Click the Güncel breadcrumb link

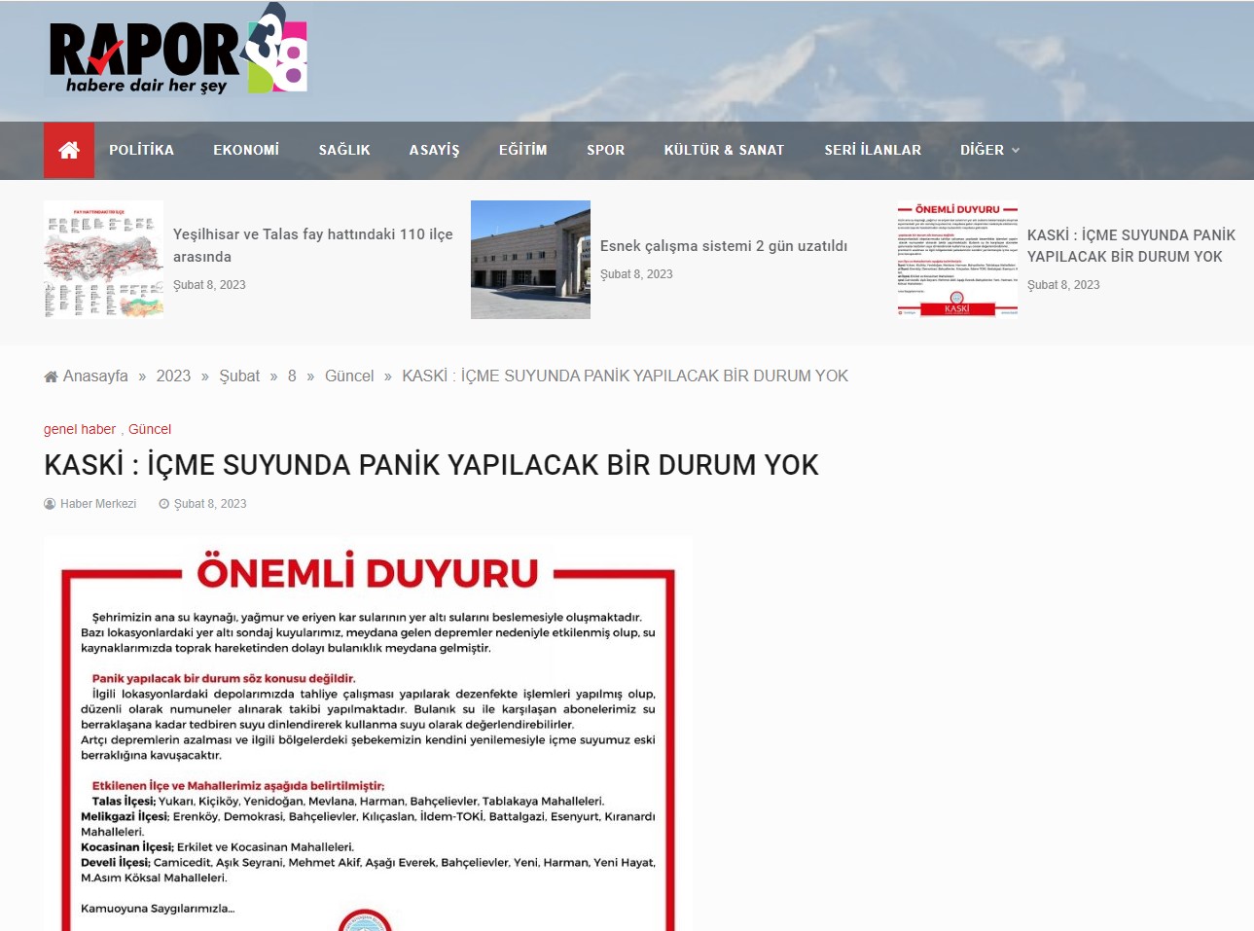coord(349,376)
